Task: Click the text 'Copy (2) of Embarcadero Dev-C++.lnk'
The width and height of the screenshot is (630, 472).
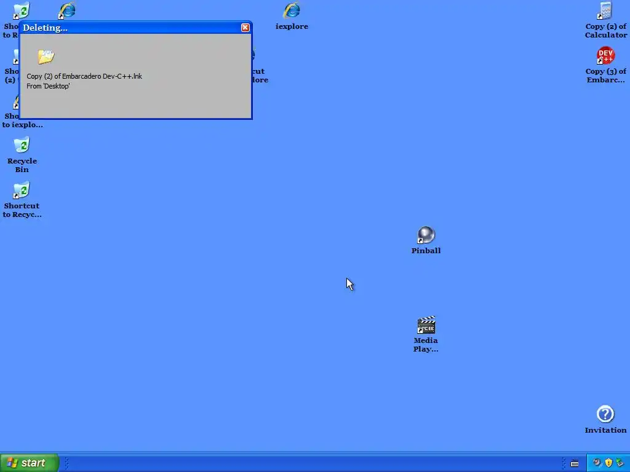Action: tap(84, 76)
